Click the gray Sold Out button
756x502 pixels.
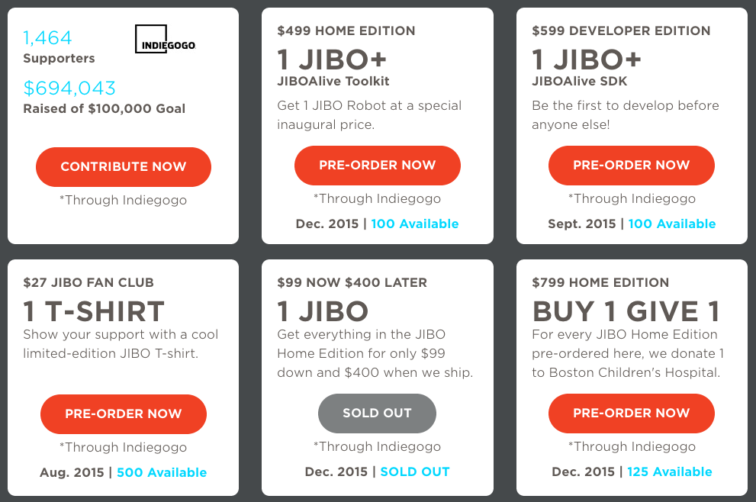click(377, 414)
